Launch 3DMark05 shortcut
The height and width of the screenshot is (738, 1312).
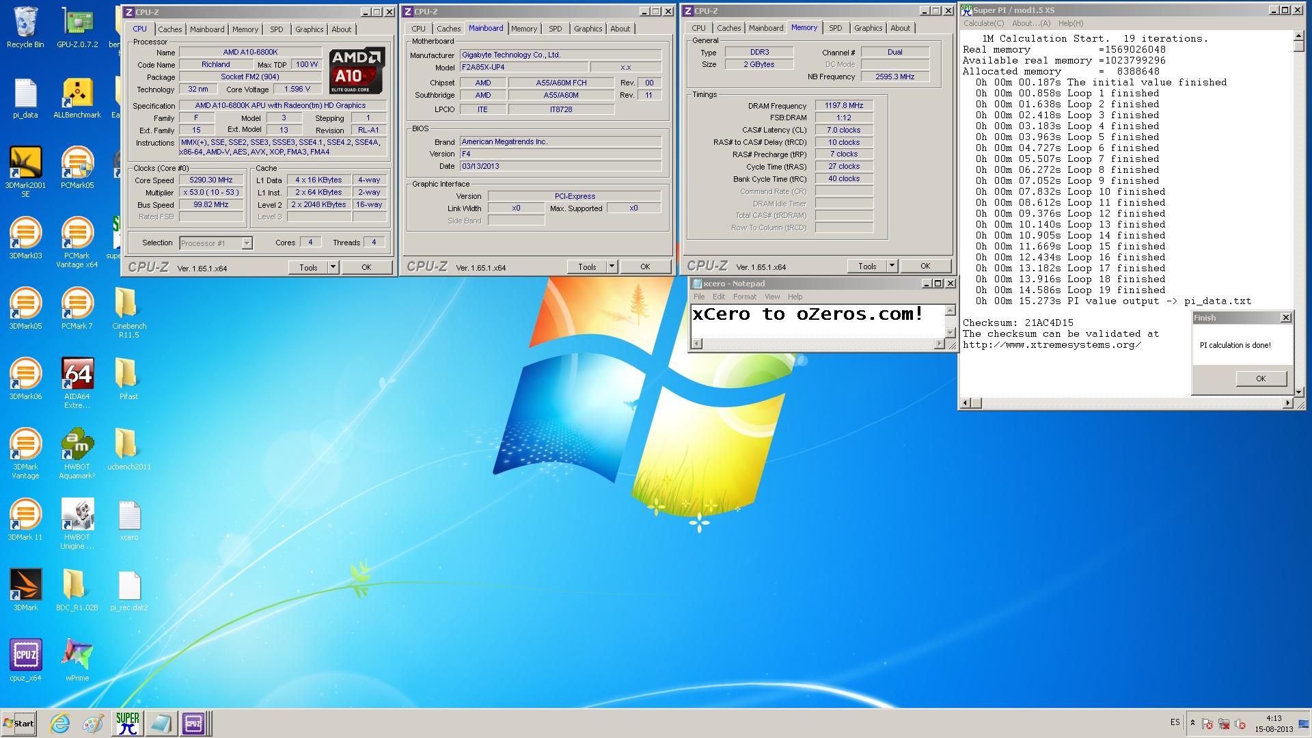point(25,308)
